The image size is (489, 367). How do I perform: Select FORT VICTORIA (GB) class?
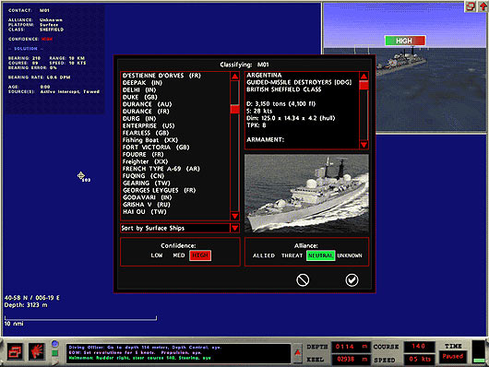156,148
